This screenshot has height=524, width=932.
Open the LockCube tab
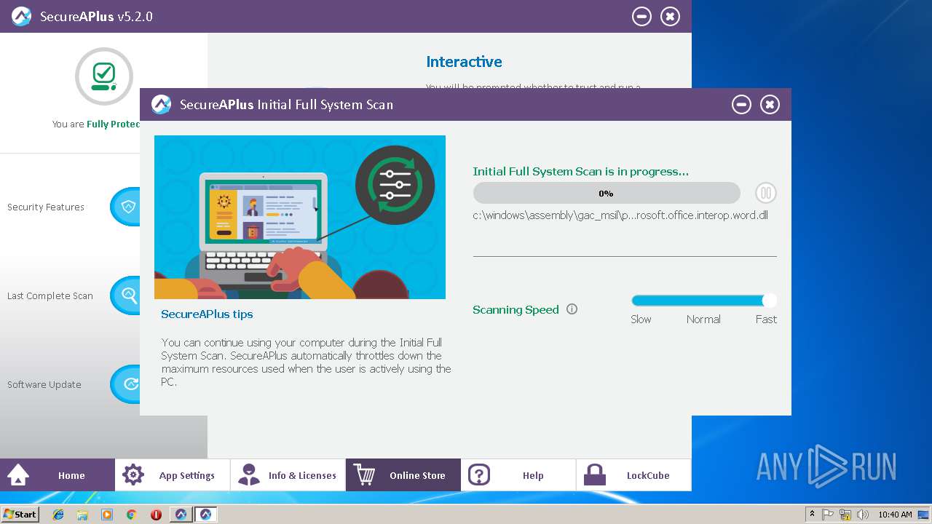[633, 475]
